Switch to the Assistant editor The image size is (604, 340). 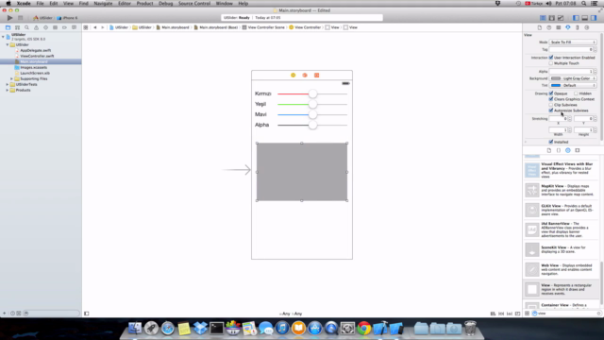(x=551, y=18)
